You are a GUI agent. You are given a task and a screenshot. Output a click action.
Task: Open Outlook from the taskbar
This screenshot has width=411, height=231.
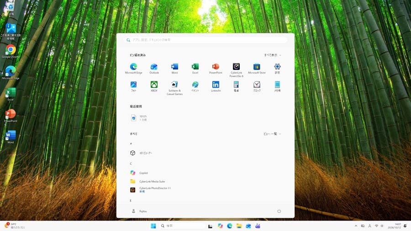point(248,226)
